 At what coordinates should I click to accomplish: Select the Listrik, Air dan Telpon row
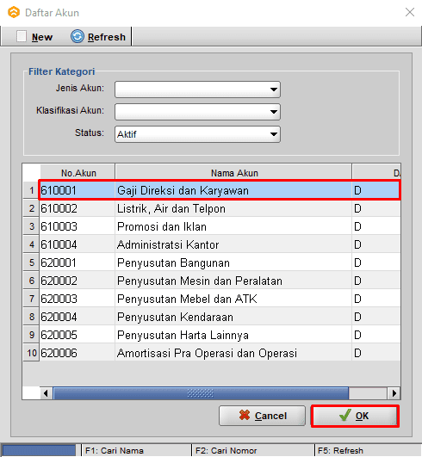click(x=220, y=208)
